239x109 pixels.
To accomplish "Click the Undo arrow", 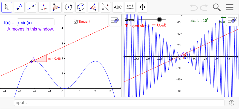I will 194,7.
